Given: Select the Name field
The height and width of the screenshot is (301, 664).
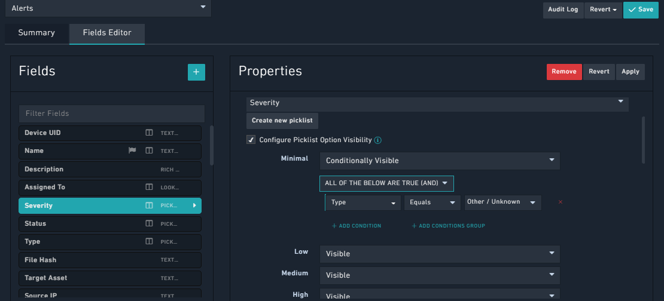Looking at the screenshot, I should click(110, 151).
